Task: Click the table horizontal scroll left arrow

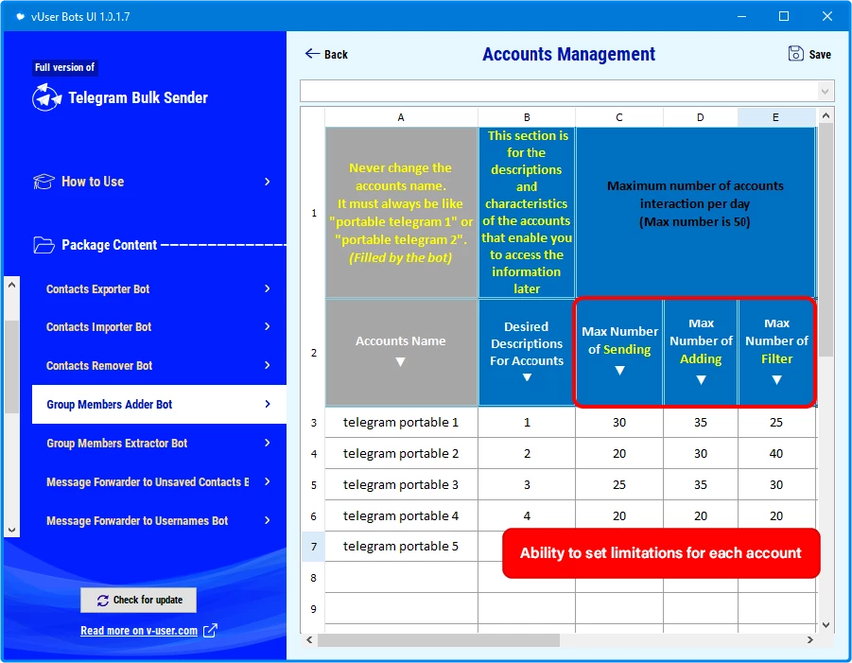Action: click(x=309, y=639)
